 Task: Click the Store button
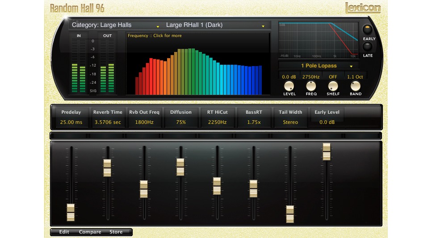[116, 232]
